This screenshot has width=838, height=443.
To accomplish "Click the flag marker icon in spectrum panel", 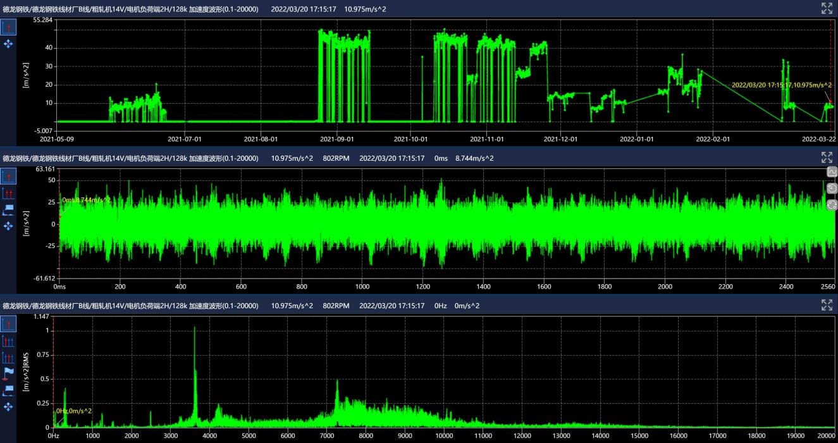I will pyautogui.click(x=8, y=373).
